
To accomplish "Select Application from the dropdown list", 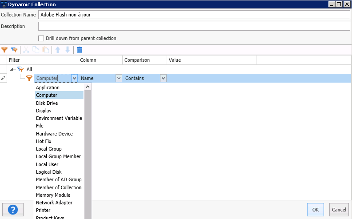I will click(x=48, y=88).
